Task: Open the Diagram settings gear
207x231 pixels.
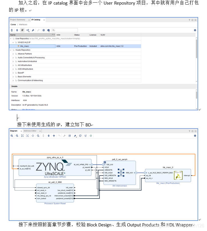Action: point(195,136)
